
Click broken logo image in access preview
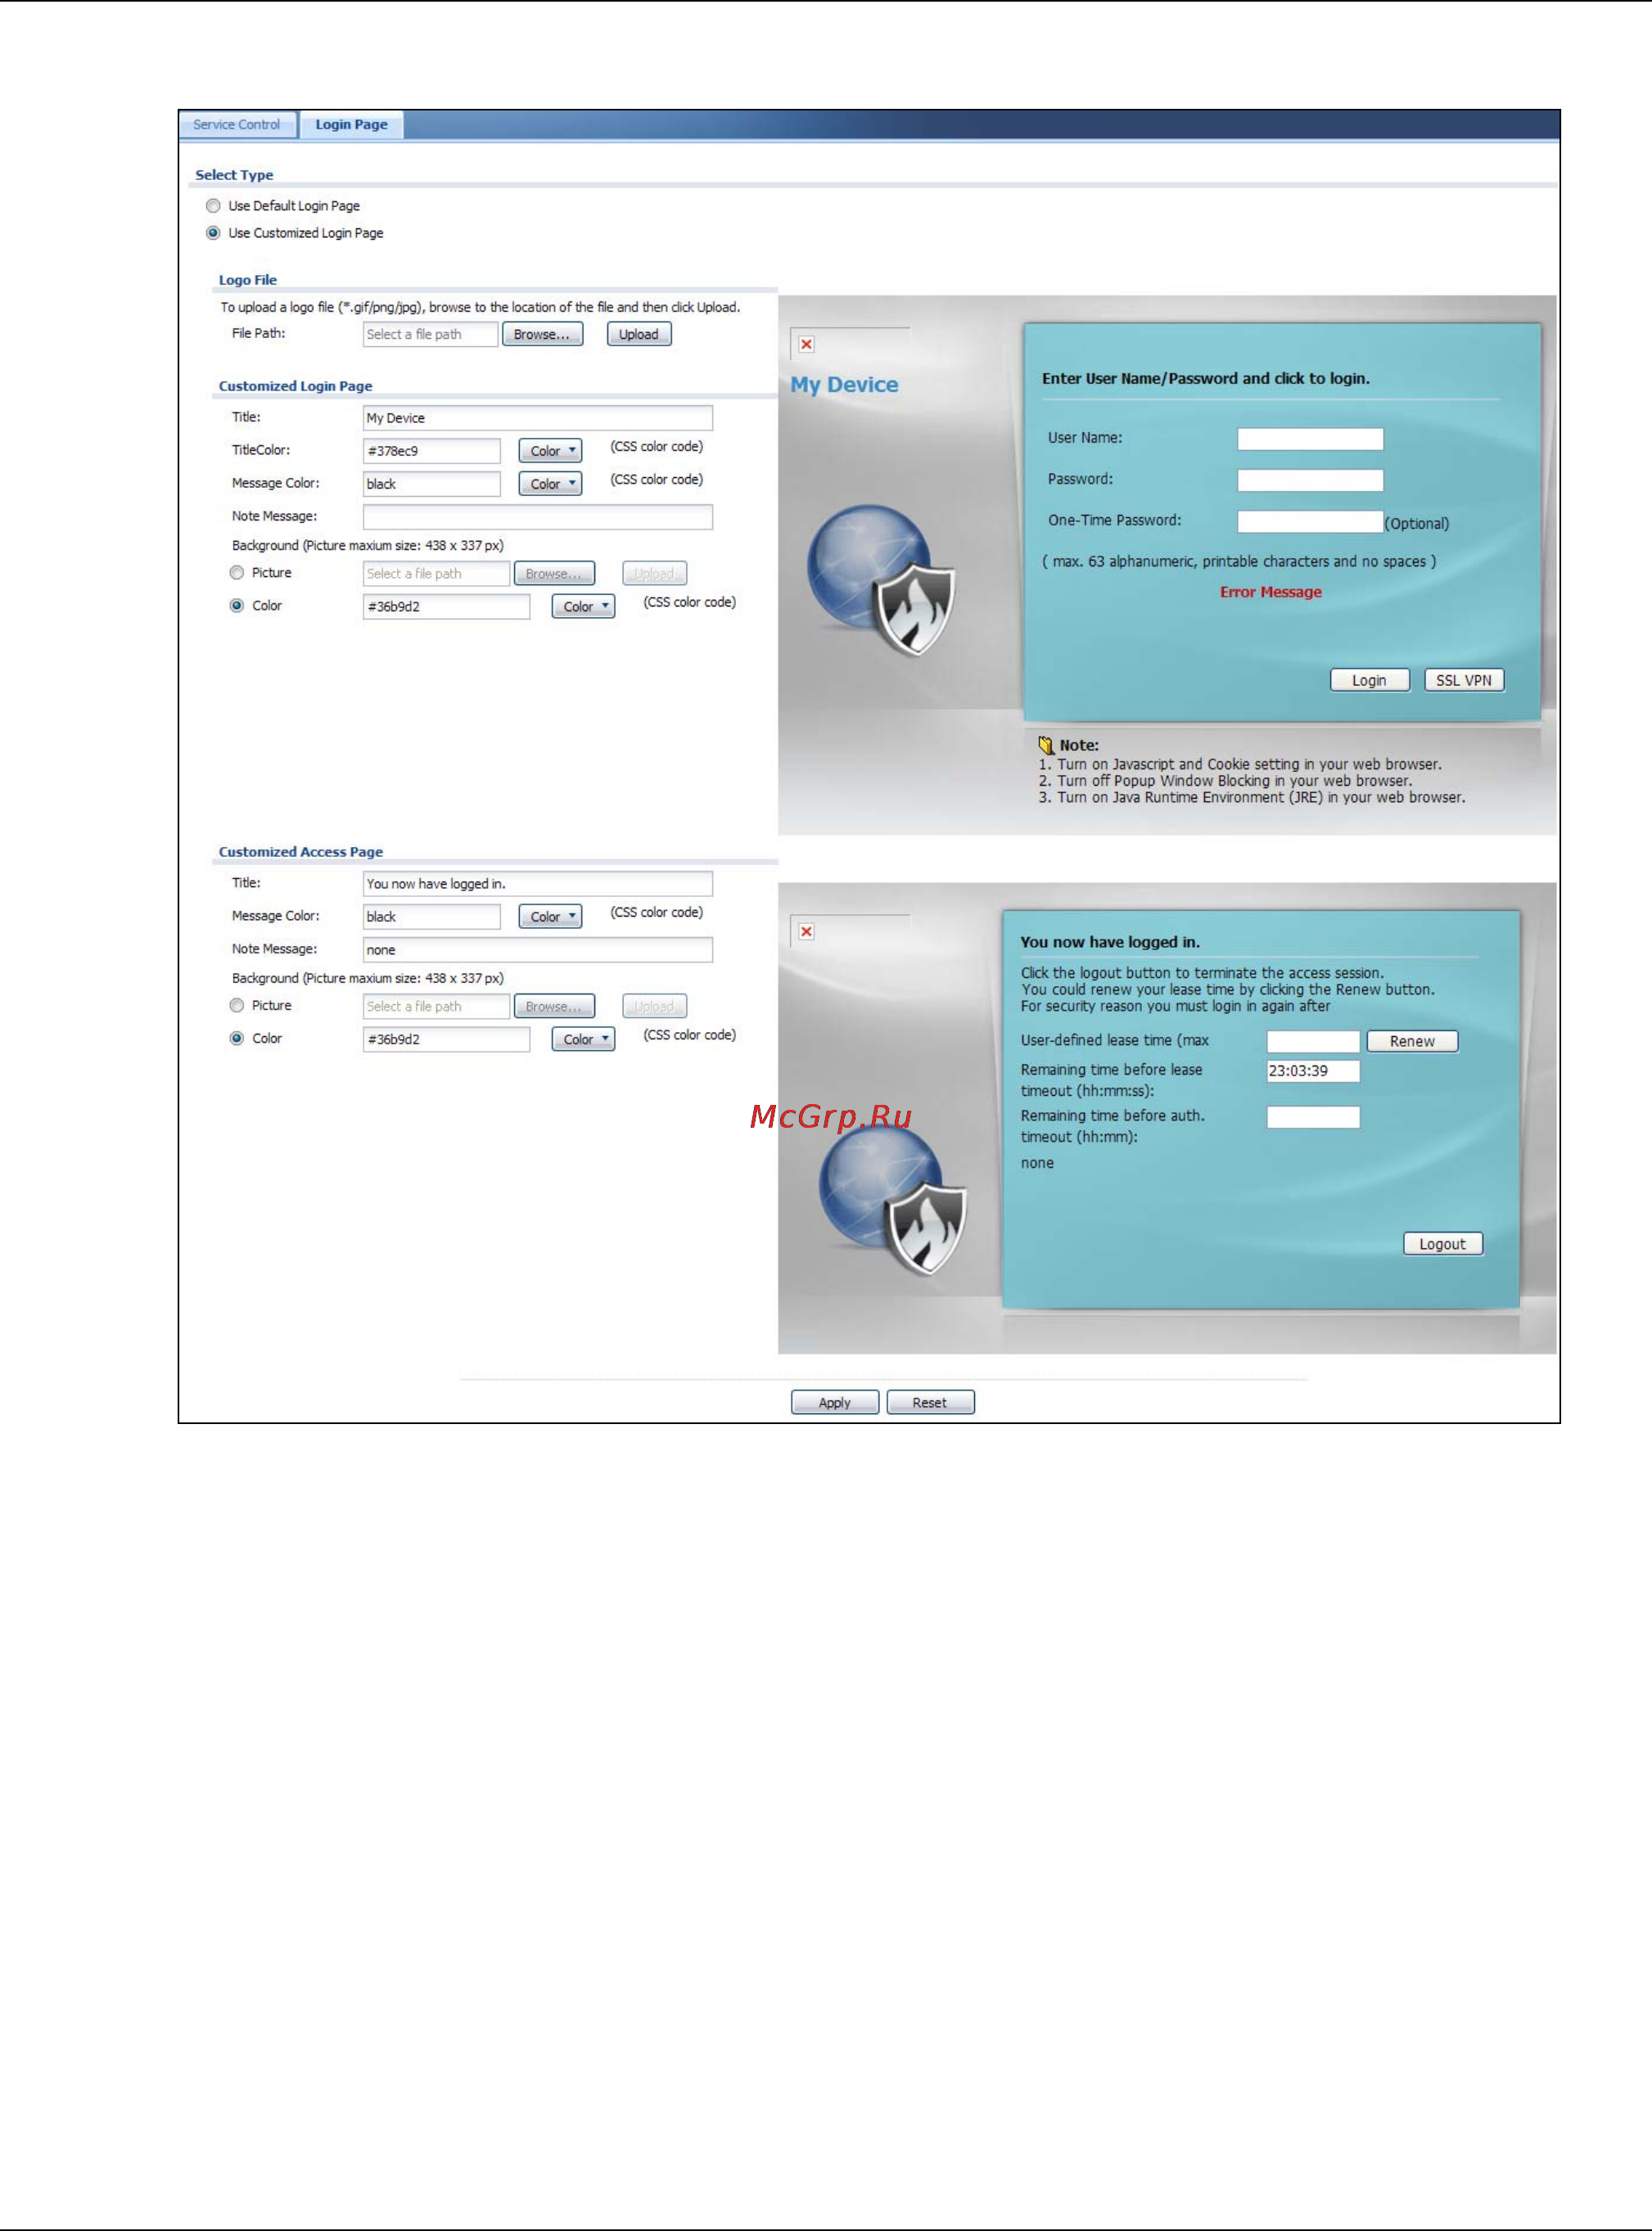806,931
